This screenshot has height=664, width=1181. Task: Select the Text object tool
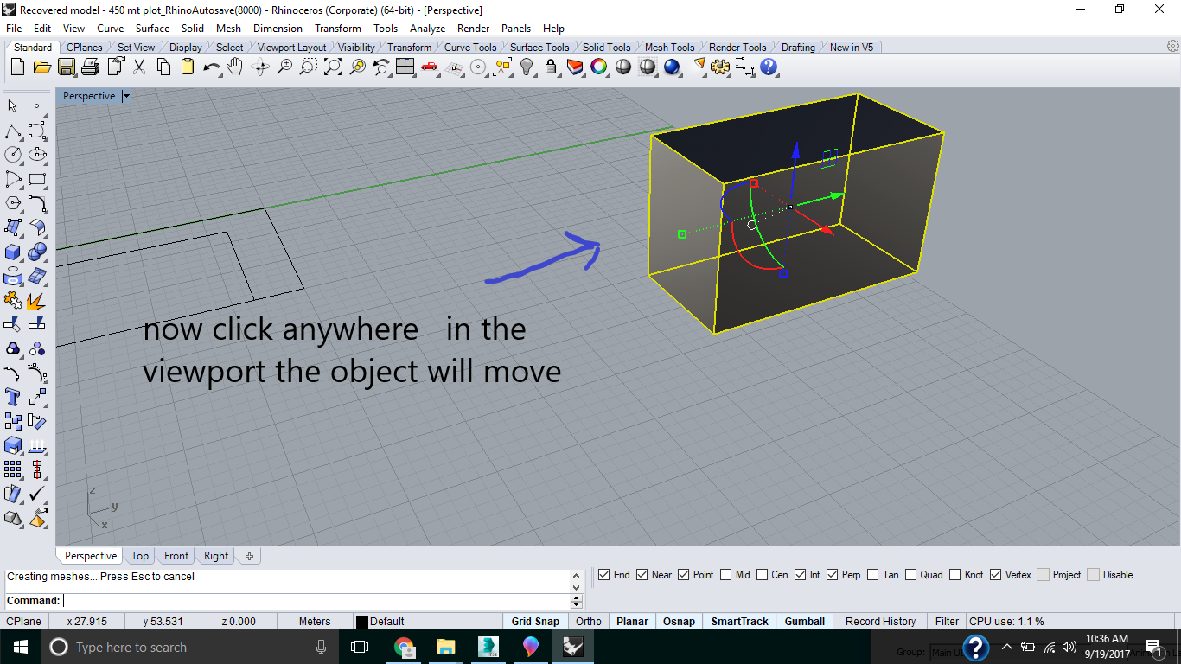coord(13,397)
